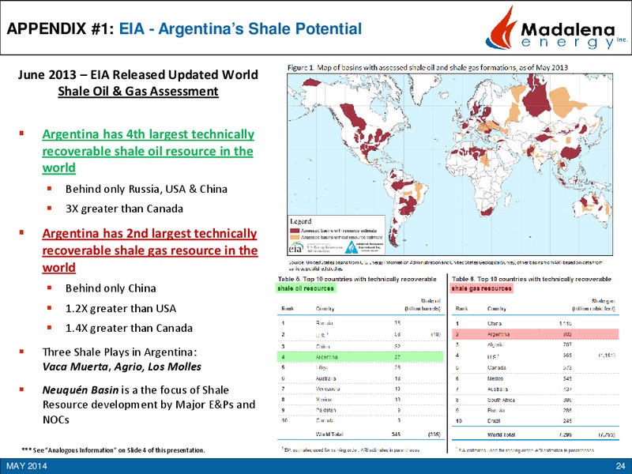Click '3X greater than Canada' bullet
The image size is (632, 474).
coord(124,209)
